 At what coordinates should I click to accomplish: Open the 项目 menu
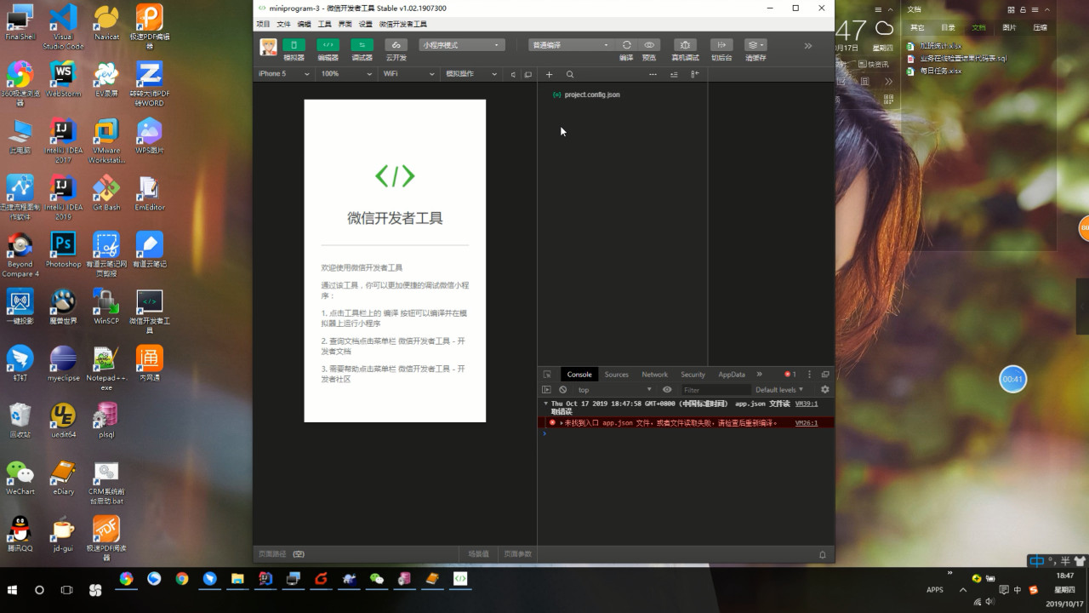click(x=263, y=24)
